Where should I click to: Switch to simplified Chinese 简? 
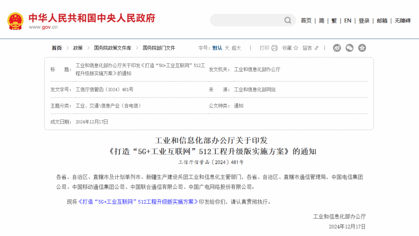(322, 21)
